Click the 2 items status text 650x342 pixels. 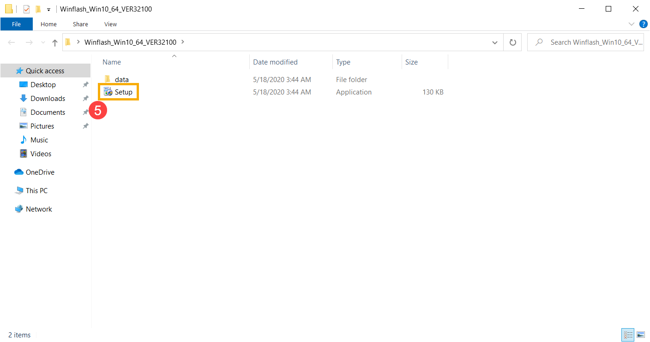click(x=19, y=335)
